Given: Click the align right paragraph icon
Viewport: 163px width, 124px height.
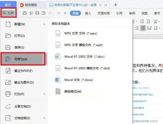Looking at the screenshot, I should 137,28.
